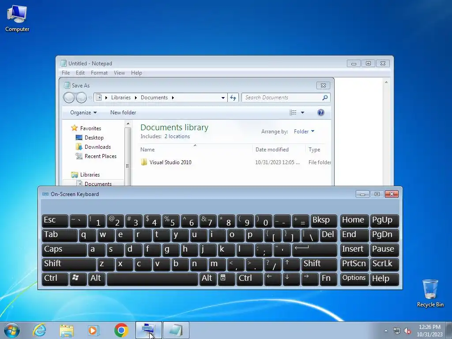452x339 pixels.
Task: Toggle the left Shift key
Action: [x=69, y=264]
